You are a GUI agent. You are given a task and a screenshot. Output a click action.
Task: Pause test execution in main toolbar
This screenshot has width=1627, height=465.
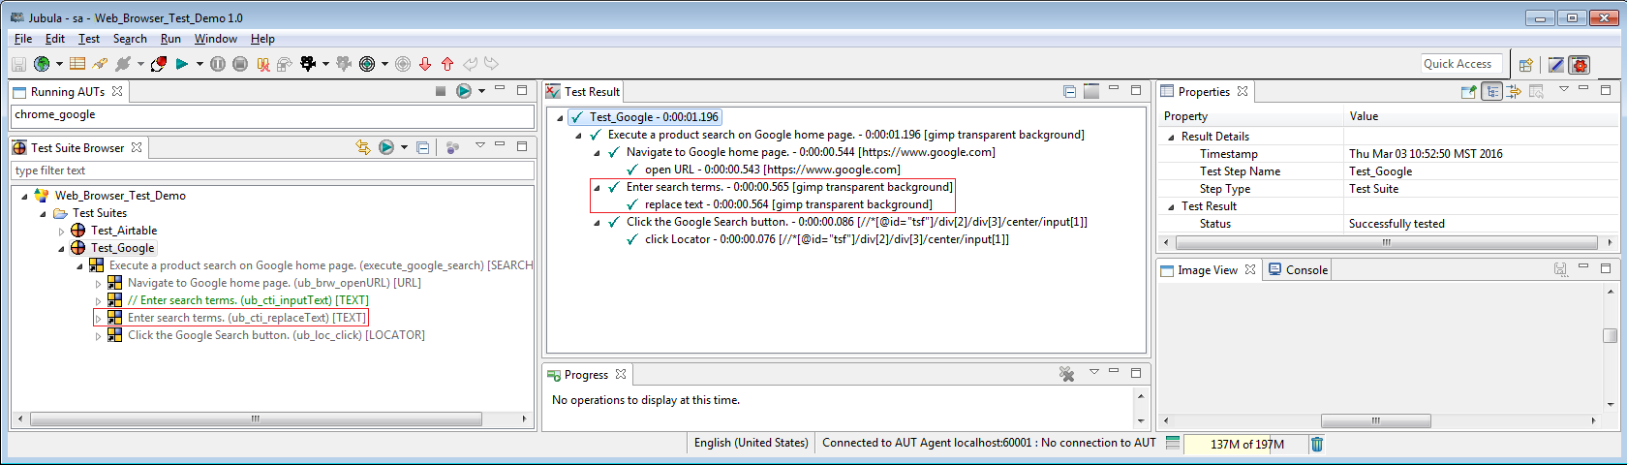pyautogui.click(x=218, y=64)
